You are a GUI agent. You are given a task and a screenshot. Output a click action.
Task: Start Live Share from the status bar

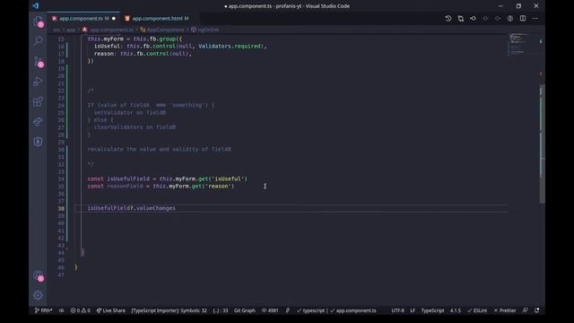pos(111,310)
